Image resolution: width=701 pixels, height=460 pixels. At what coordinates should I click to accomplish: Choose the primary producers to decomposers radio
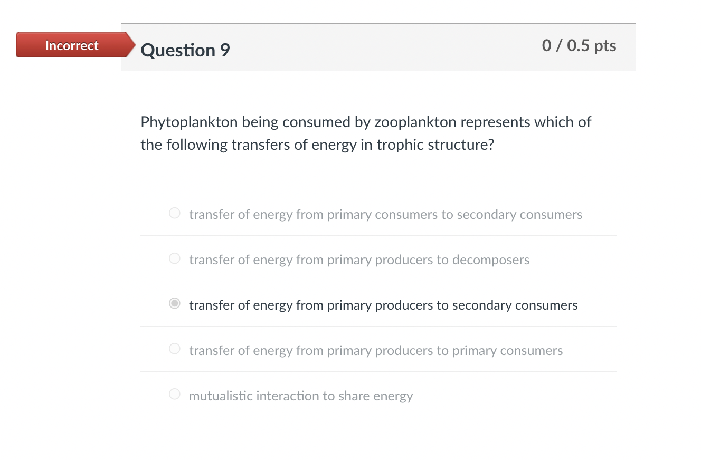(x=175, y=259)
